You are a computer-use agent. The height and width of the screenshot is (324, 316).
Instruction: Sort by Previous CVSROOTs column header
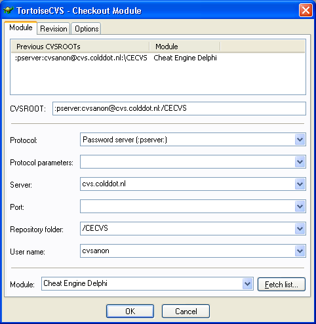tap(80, 47)
